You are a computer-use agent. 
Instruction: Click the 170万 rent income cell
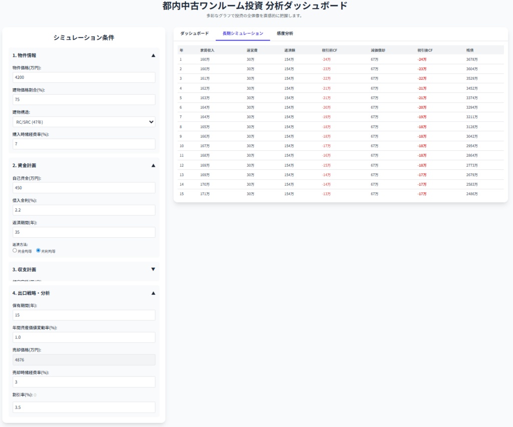(205, 184)
